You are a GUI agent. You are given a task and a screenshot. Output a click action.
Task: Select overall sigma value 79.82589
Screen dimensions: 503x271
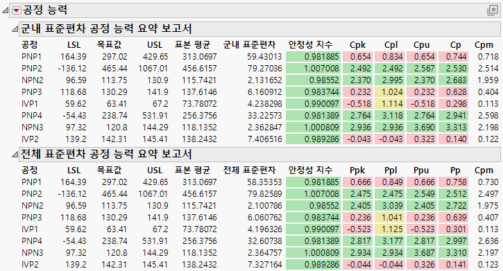tap(264, 194)
